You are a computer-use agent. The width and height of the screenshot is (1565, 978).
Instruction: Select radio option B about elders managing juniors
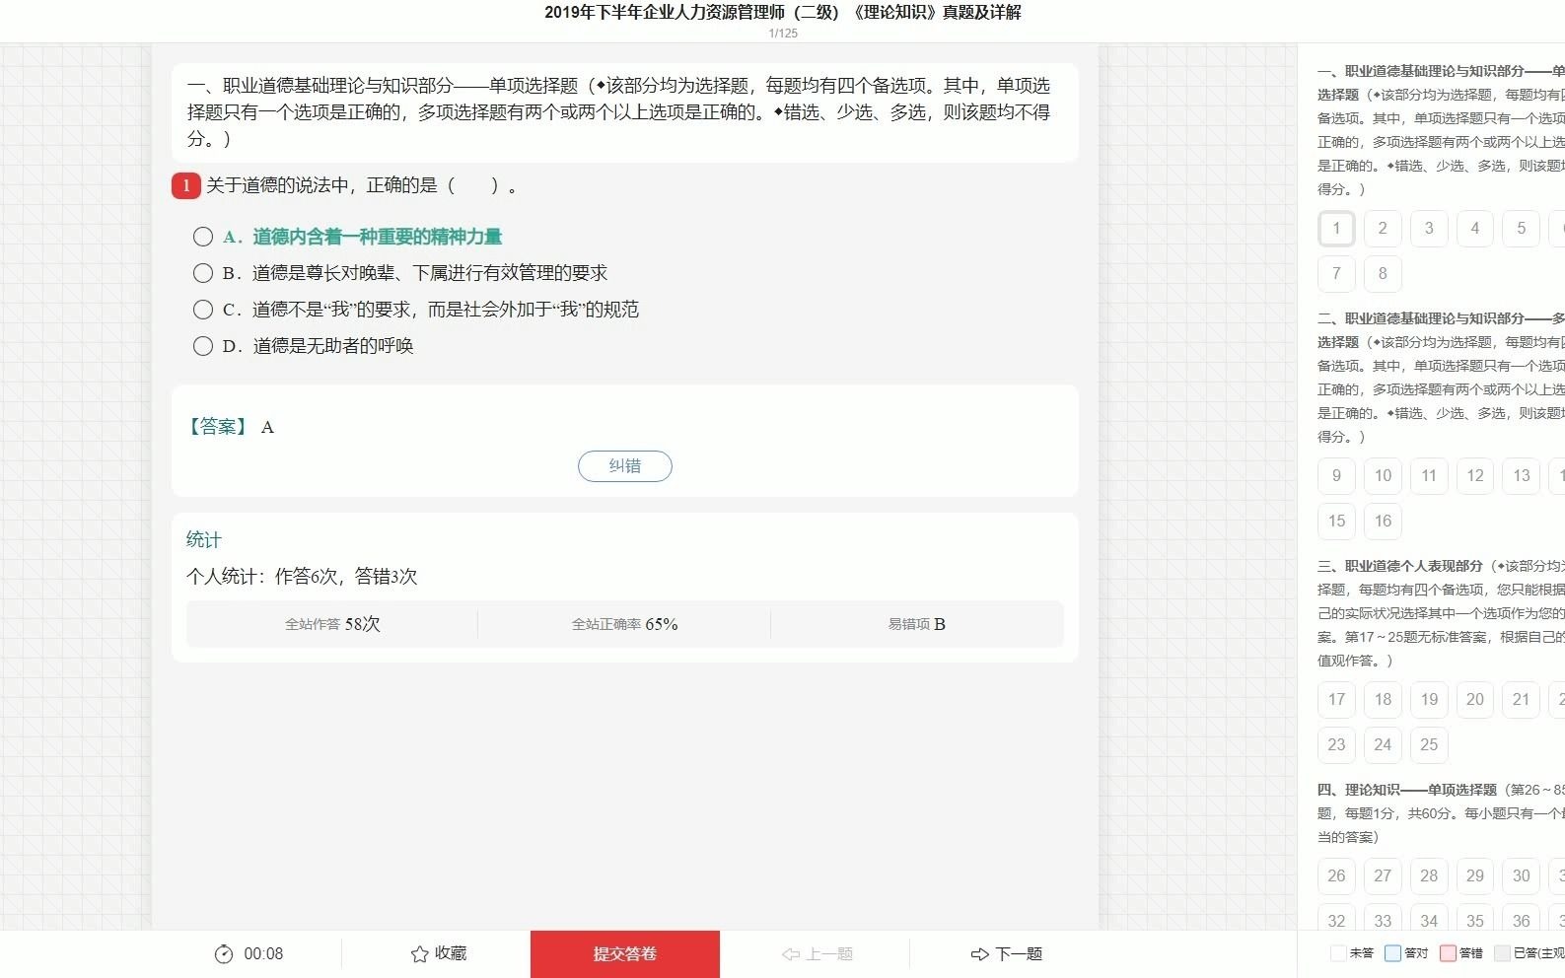(x=203, y=273)
